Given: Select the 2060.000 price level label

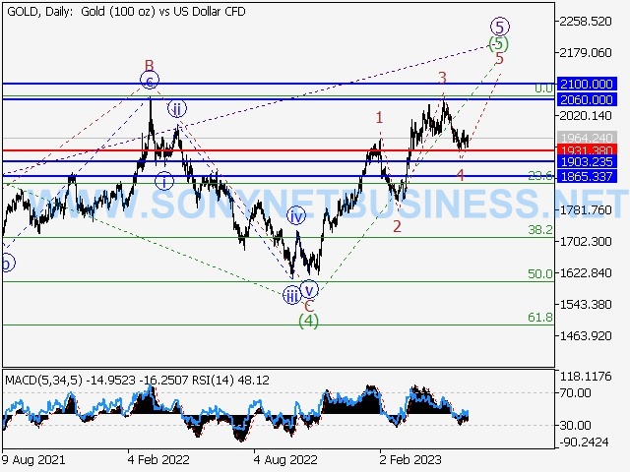Looking at the screenshot, I should tap(587, 99).
